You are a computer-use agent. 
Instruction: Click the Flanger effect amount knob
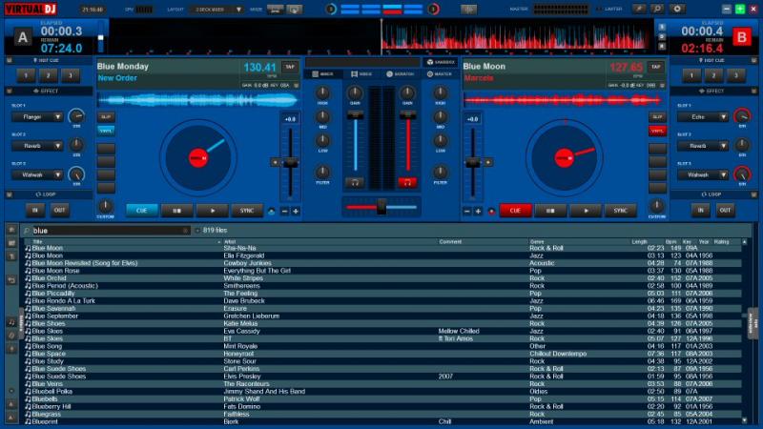click(x=76, y=116)
